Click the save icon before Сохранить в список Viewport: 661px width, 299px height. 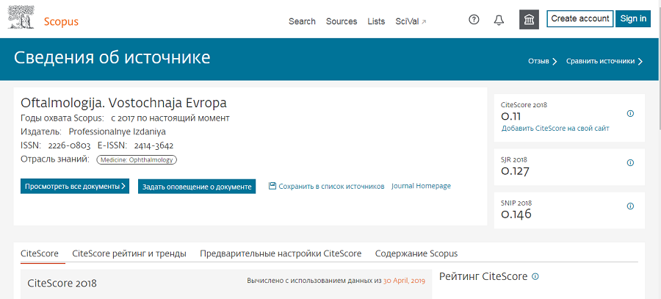click(x=272, y=186)
